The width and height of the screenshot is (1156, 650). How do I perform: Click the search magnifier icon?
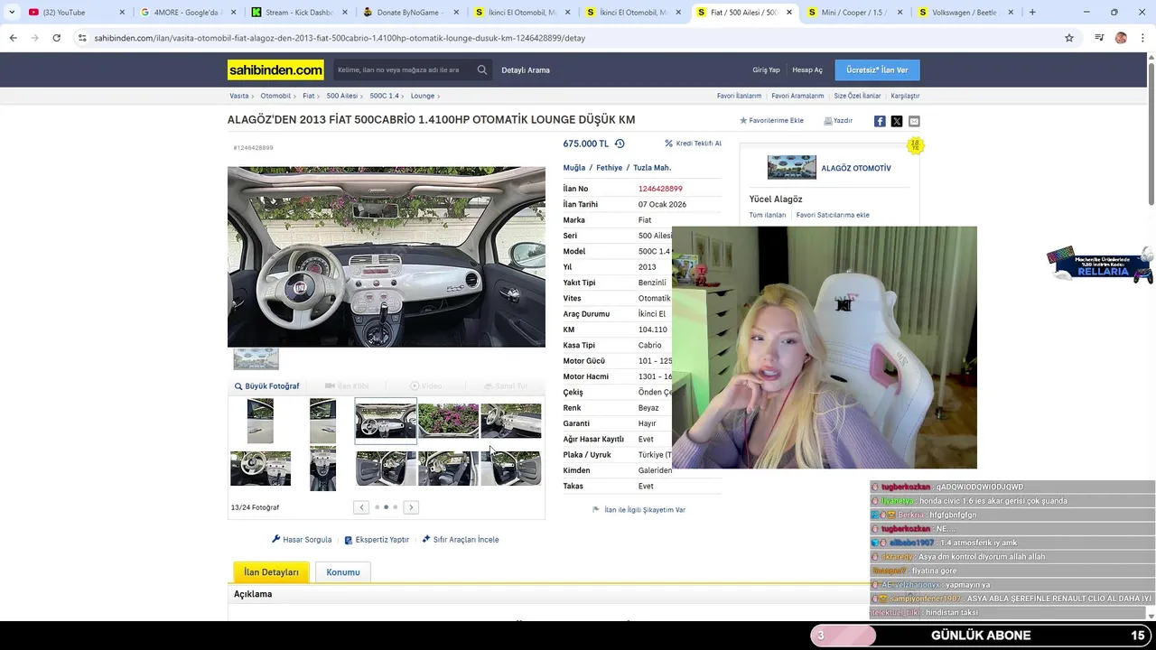482,70
